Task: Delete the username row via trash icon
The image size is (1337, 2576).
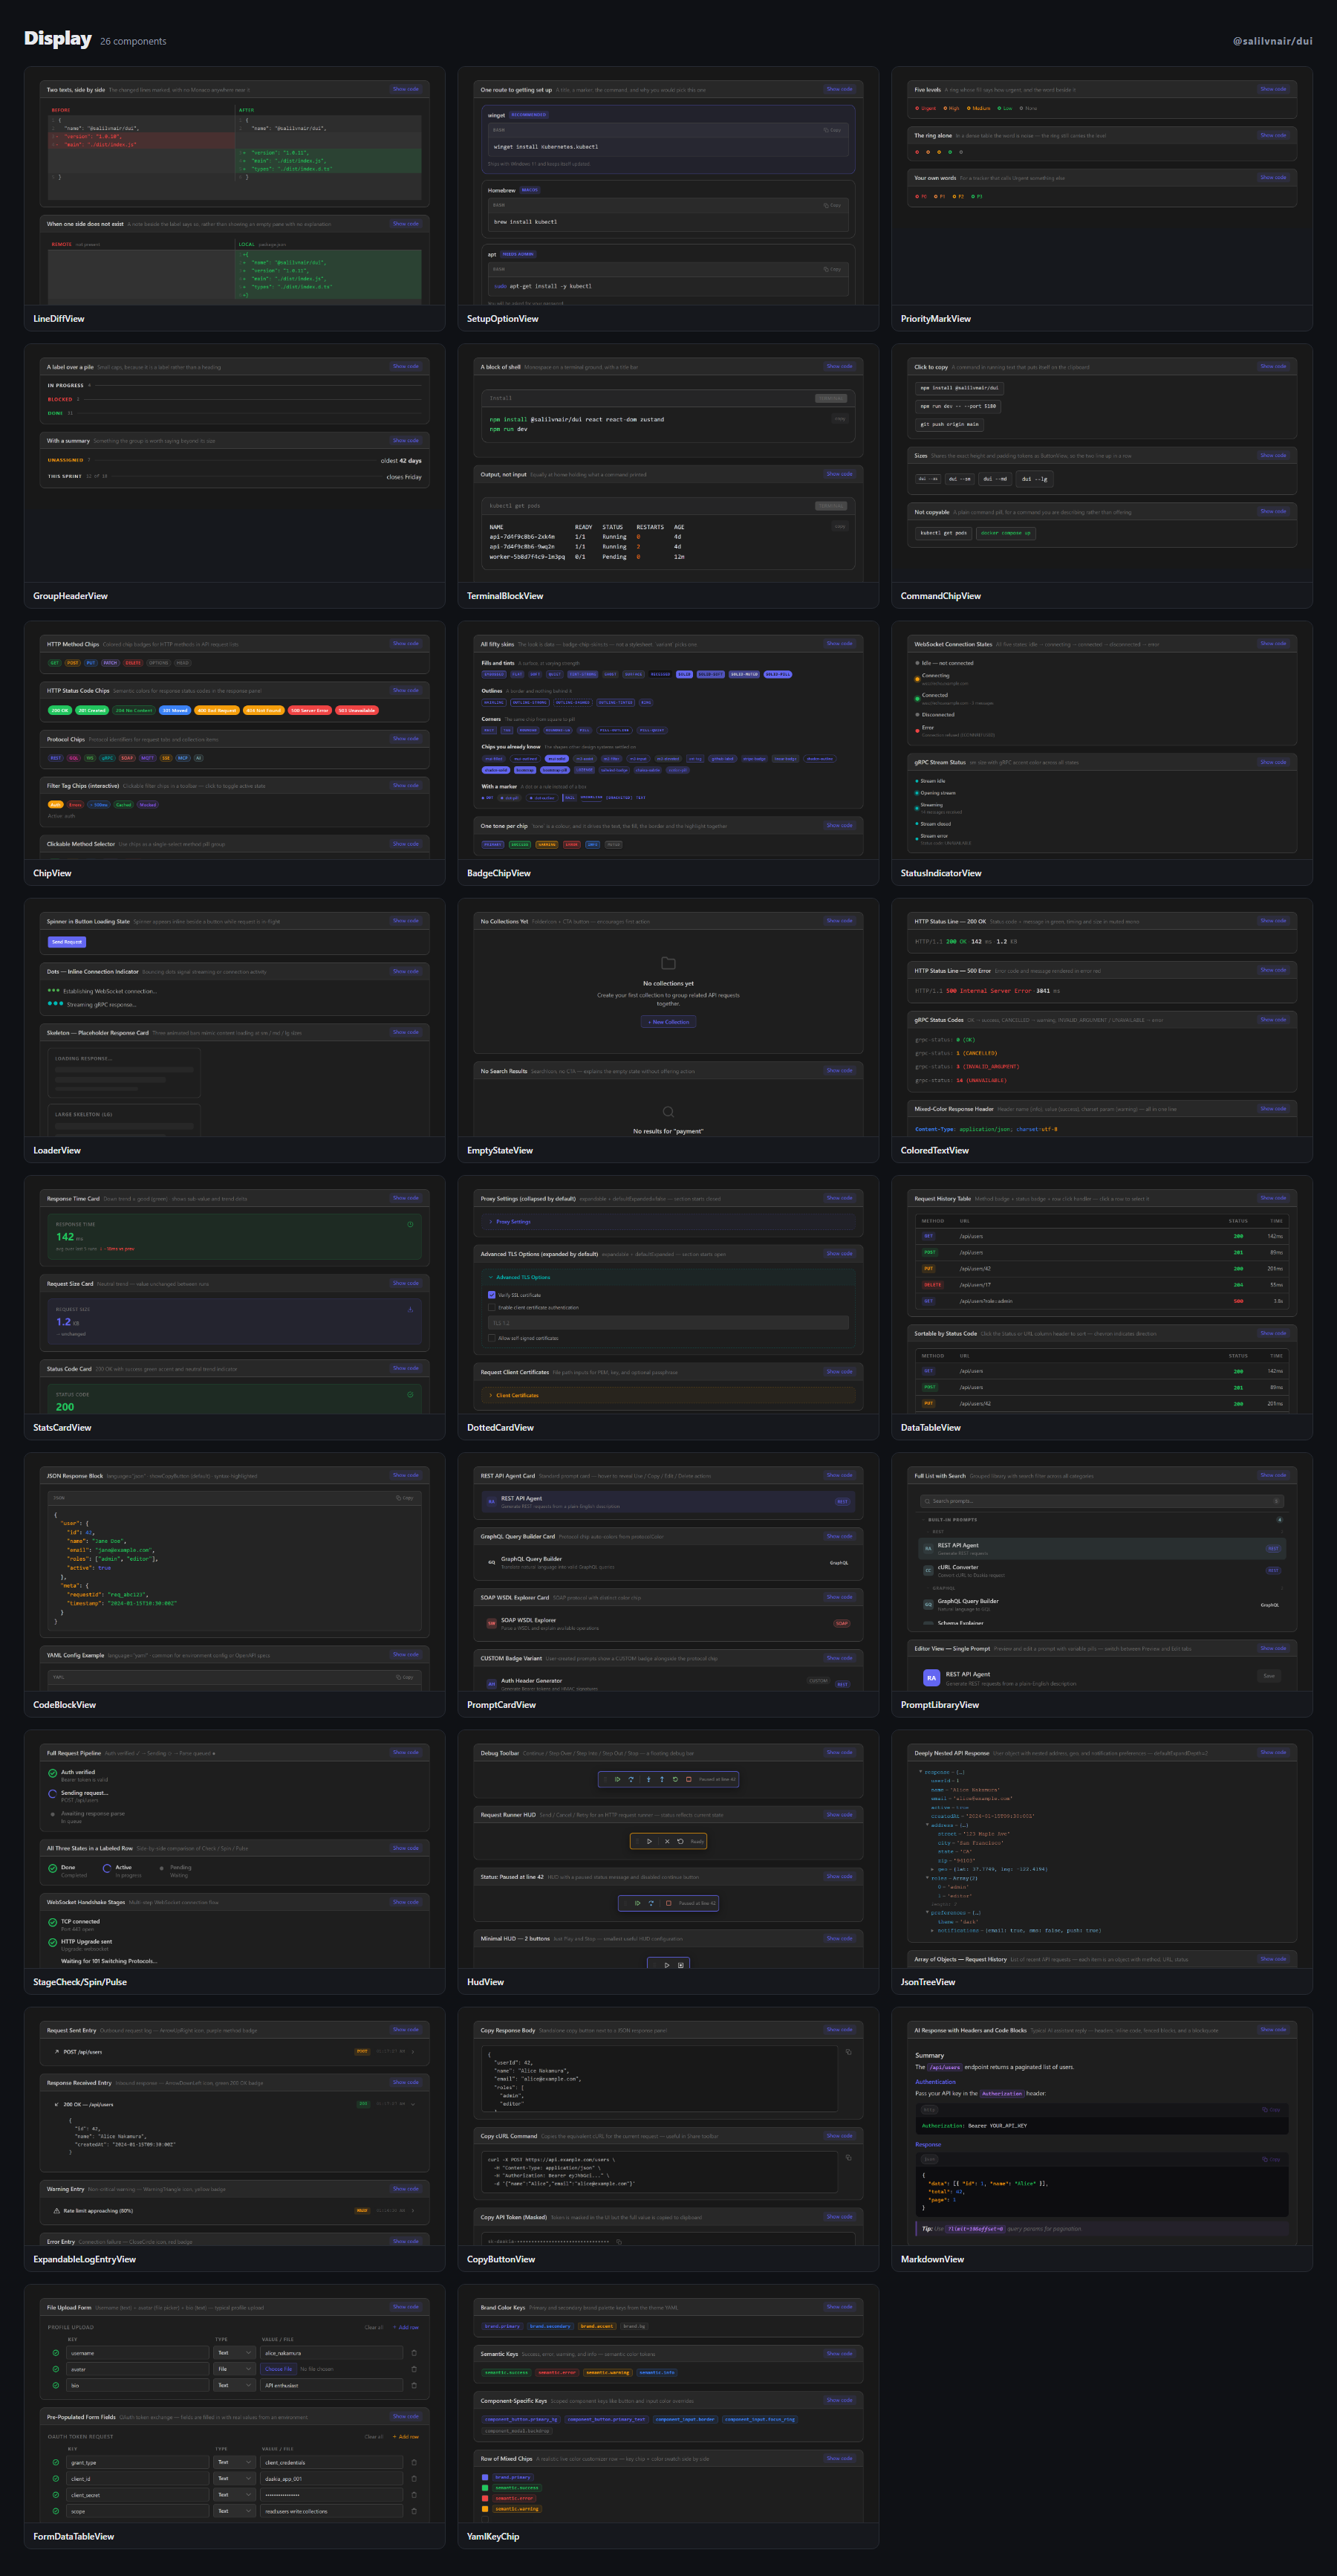Action: click(x=414, y=2353)
